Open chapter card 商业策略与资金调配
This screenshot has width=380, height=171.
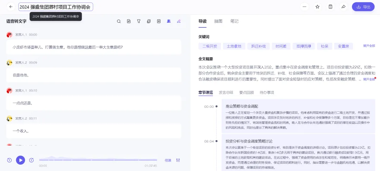pyautogui.click(x=298, y=116)
